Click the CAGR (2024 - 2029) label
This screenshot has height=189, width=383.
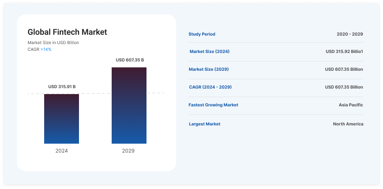tap(210, 87)
